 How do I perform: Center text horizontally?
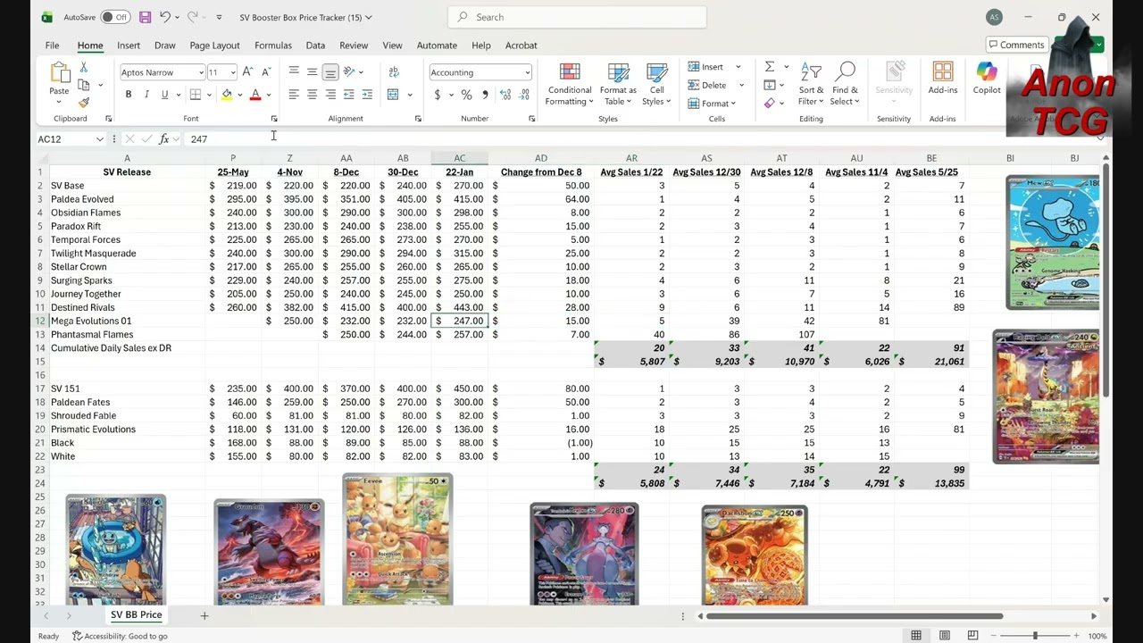pos(312,95)
